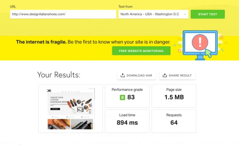Click the green B grade badge
This screenshot has width=239, height=145.
pyautogui.click(x=123, y=97)
